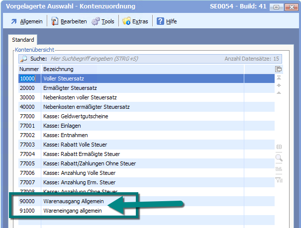301x228 pixels.
Task: Click the XML export icon in sidebar
Action: (279, 169)
